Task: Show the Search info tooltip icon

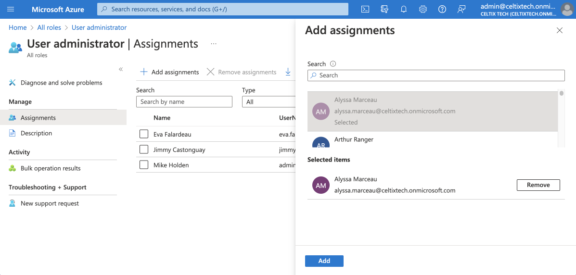Action: (x=333, y=64)
